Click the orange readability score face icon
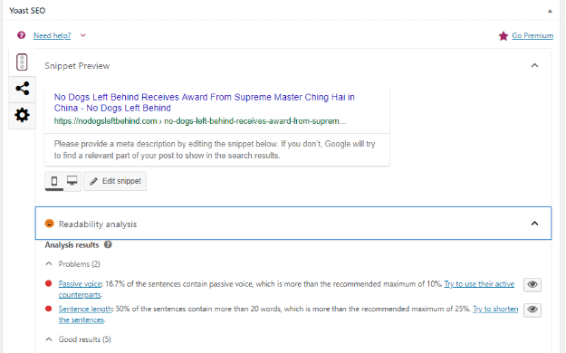566x353 pixels. pyautogui.click(x=50, y=224)
